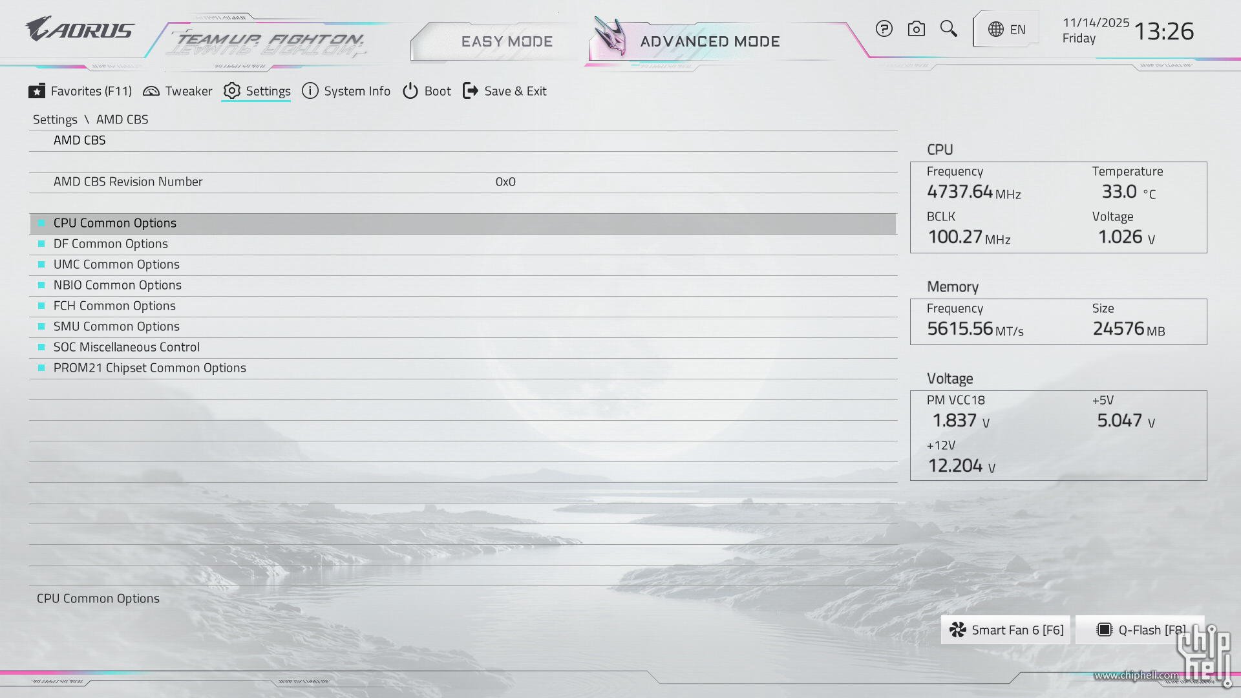Click the Boot power icon
This screenshot has height=698, width=1241.
click(410, 91)
